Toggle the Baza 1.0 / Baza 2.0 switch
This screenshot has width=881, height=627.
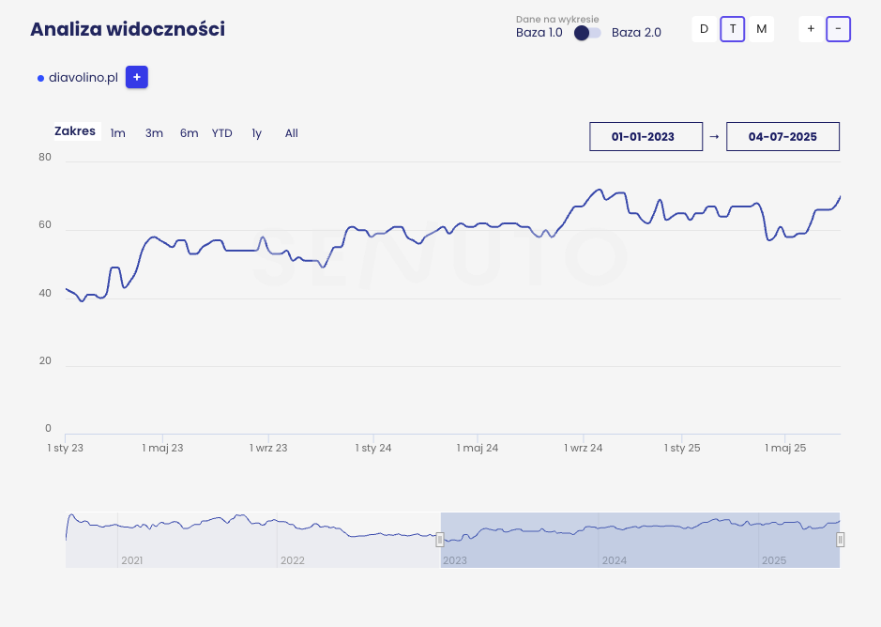click(587, 33)
